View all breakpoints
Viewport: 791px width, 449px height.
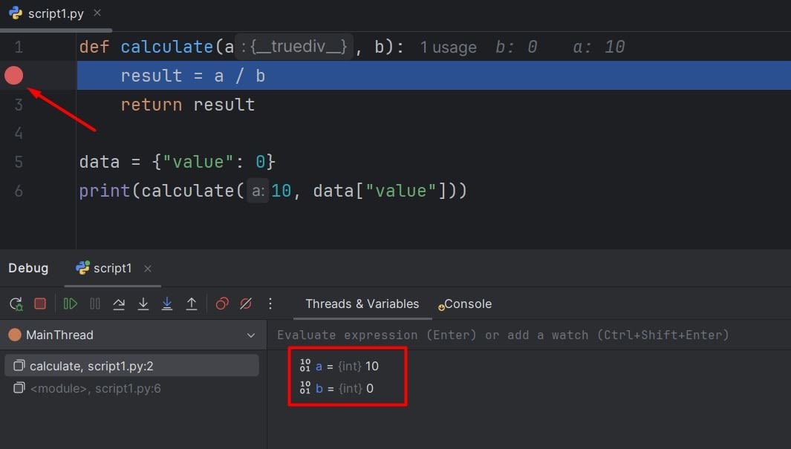[x=222, y=304]
